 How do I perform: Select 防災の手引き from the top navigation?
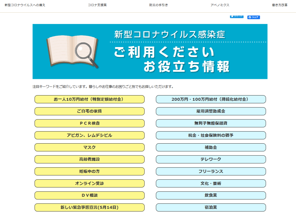click(x=159, y=4)
